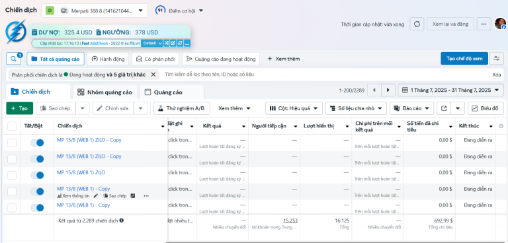Open the Báo cáo dropdown
The image size is (508, 243).
pyautogui.click(x=412, y=108)
